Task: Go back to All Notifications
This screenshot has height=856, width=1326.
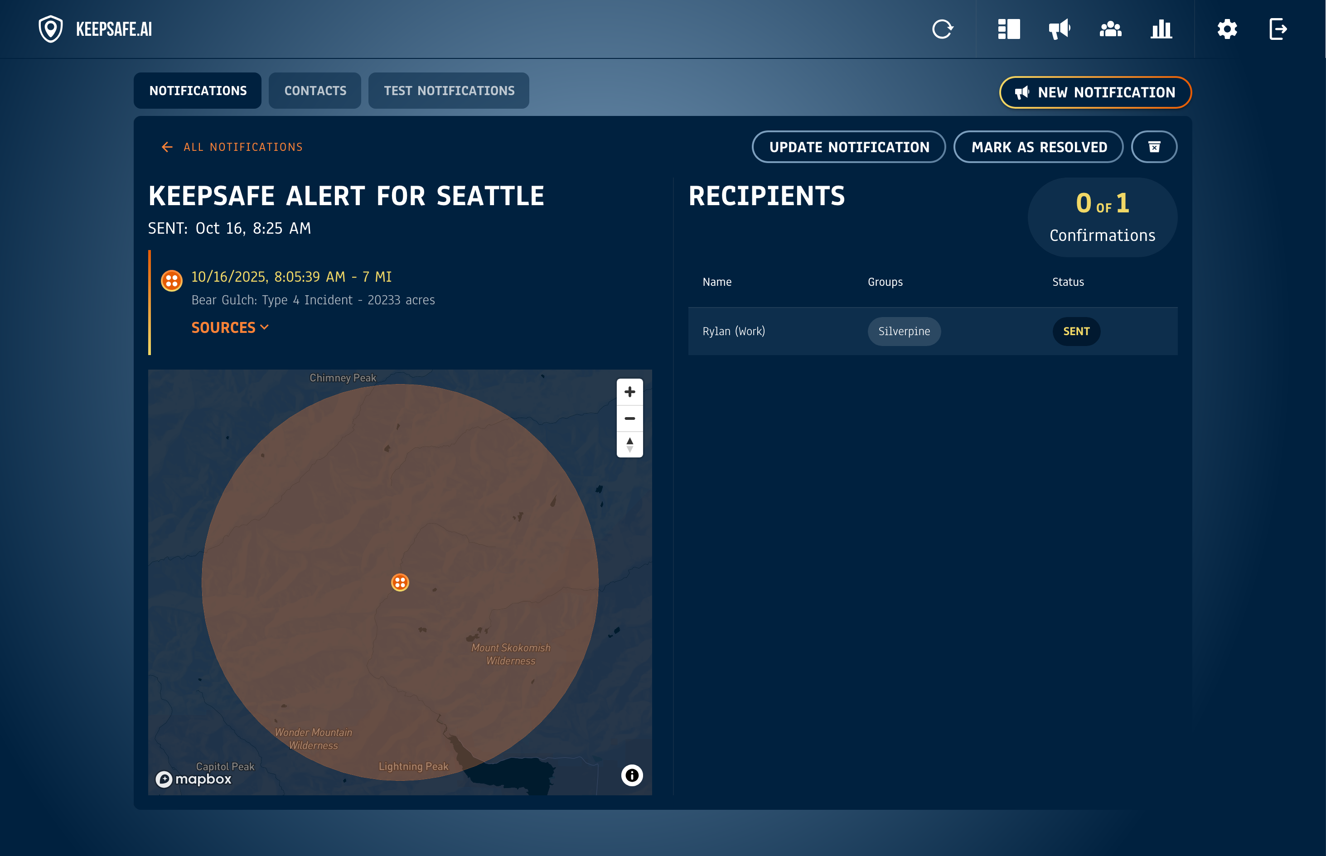Action: (x=232, y=147)
